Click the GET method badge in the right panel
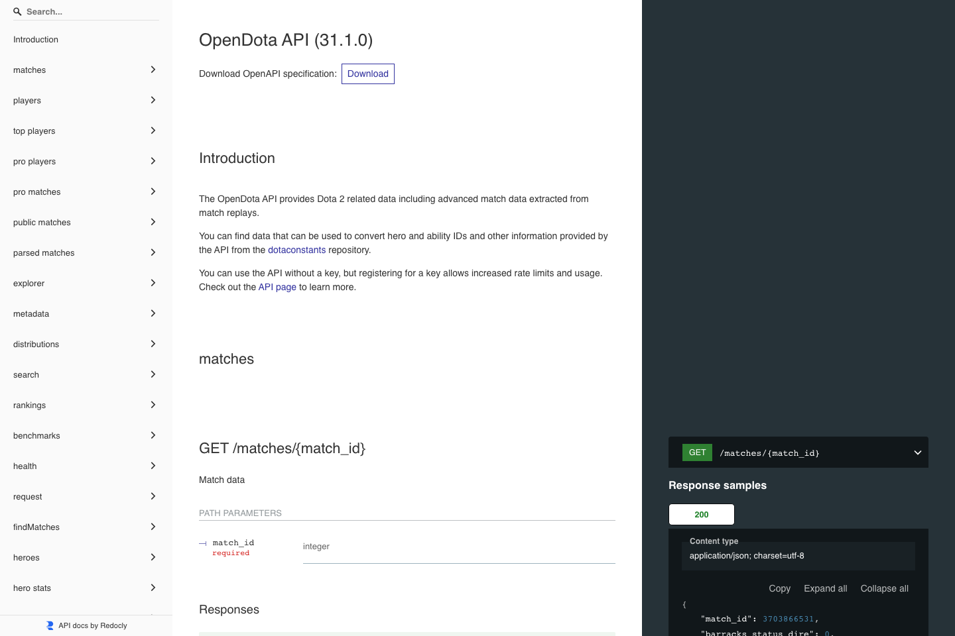 coord(697,452)
